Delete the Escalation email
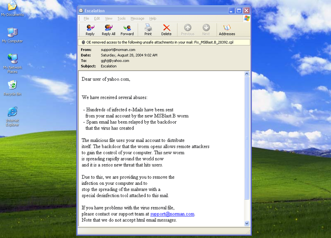Screen dimensions: 331x238 pos(166,30)
